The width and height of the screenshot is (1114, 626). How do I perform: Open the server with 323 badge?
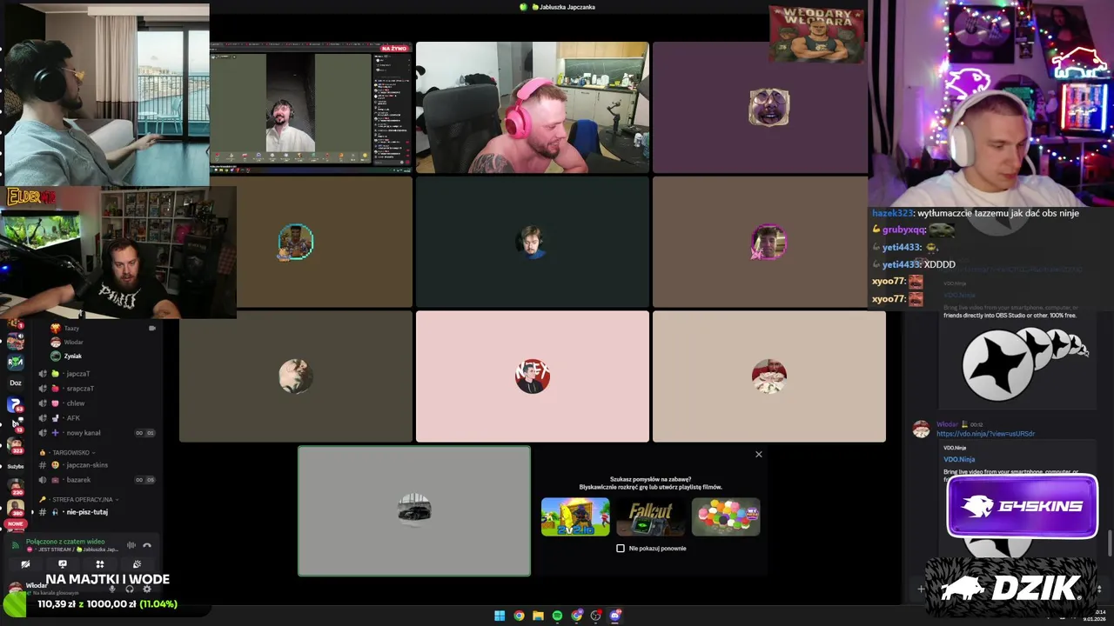15,445
